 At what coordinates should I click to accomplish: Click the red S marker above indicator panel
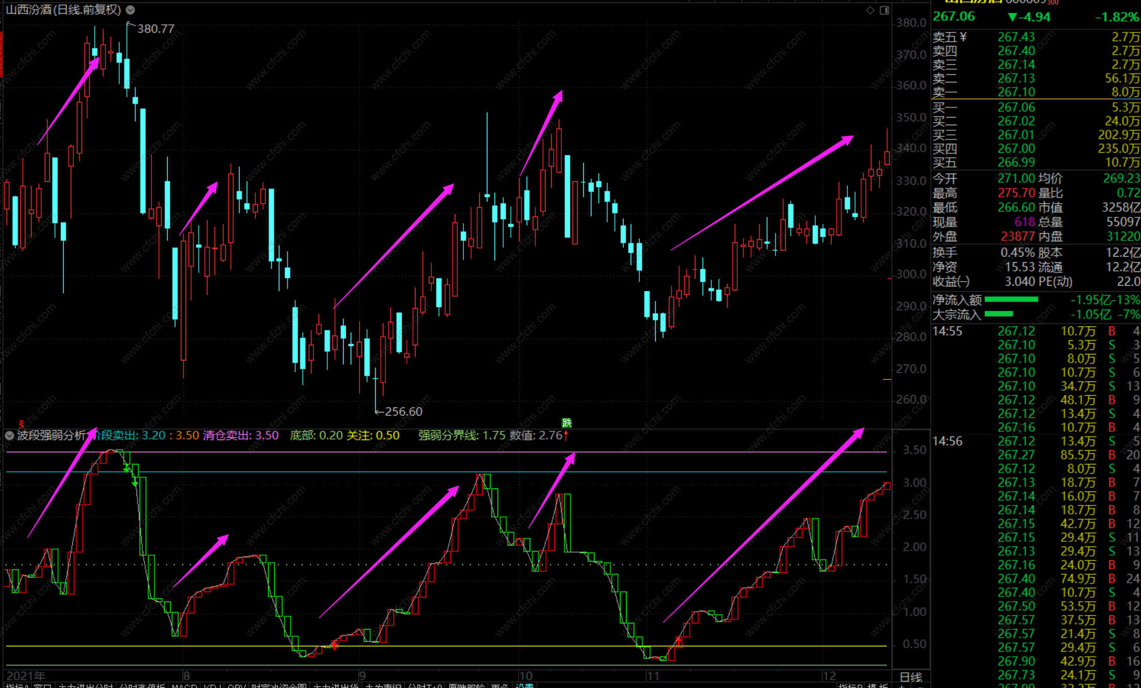(x=21, y=424)
